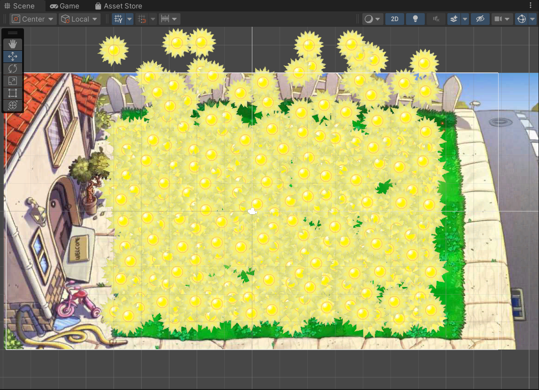Screen dimensions: 539x390
Task: Open the Local handle rotation dropdown
Action: pyautogui.click(x=79, y=19)
